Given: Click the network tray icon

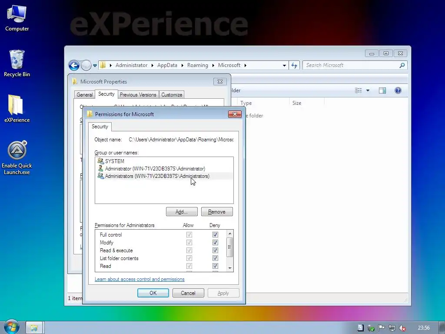Looking at the screenshot, I should coord(392,328).
